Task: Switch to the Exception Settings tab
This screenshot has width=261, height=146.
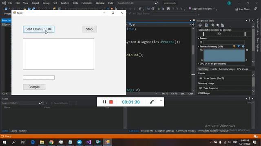Action: tap(164, 131)
